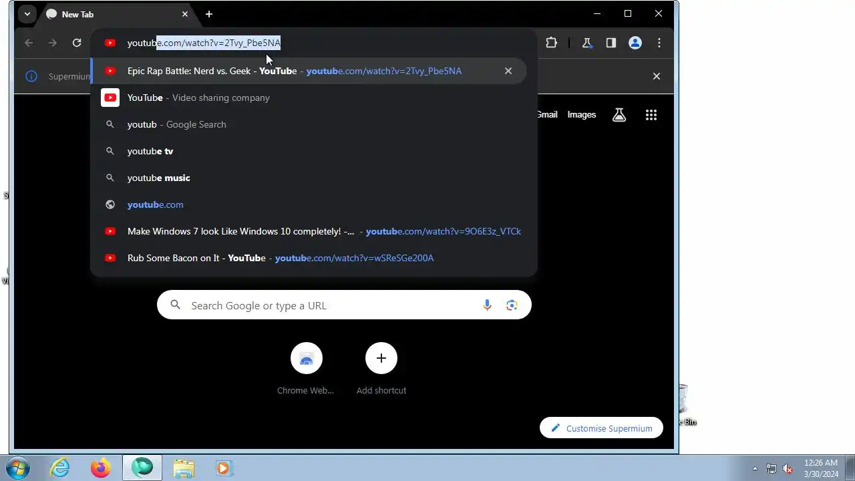Remove the Epic Rap Battle suggestion
The height and width of the screenshot is (481, 855).
(508, 71)
